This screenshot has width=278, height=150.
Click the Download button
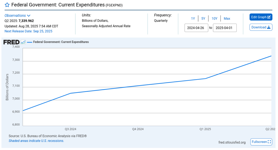[x=261, y=27]
